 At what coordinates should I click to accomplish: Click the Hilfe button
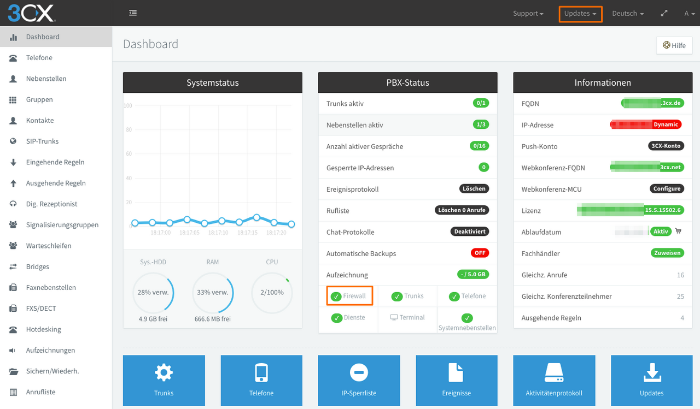point(674,45)
